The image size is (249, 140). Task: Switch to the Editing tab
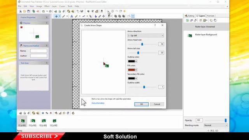point(189,16)
